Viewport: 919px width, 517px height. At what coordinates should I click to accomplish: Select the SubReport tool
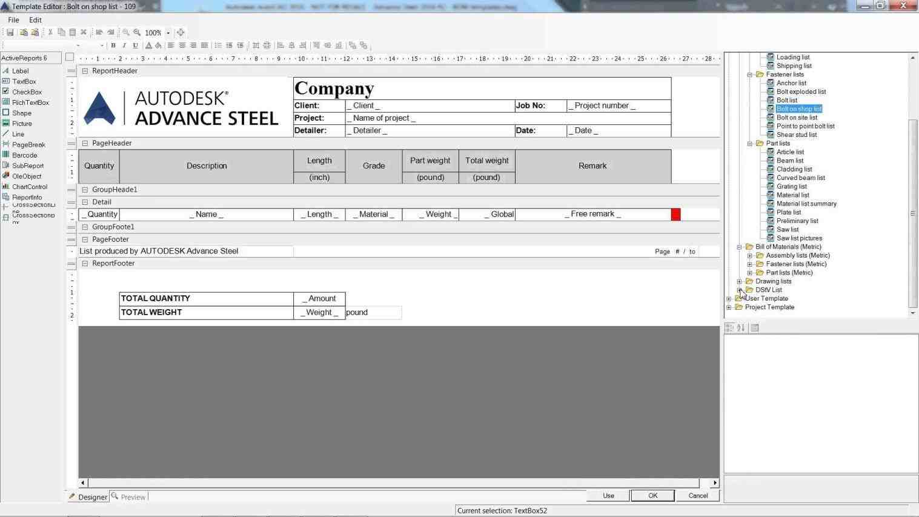click(27, 165)
